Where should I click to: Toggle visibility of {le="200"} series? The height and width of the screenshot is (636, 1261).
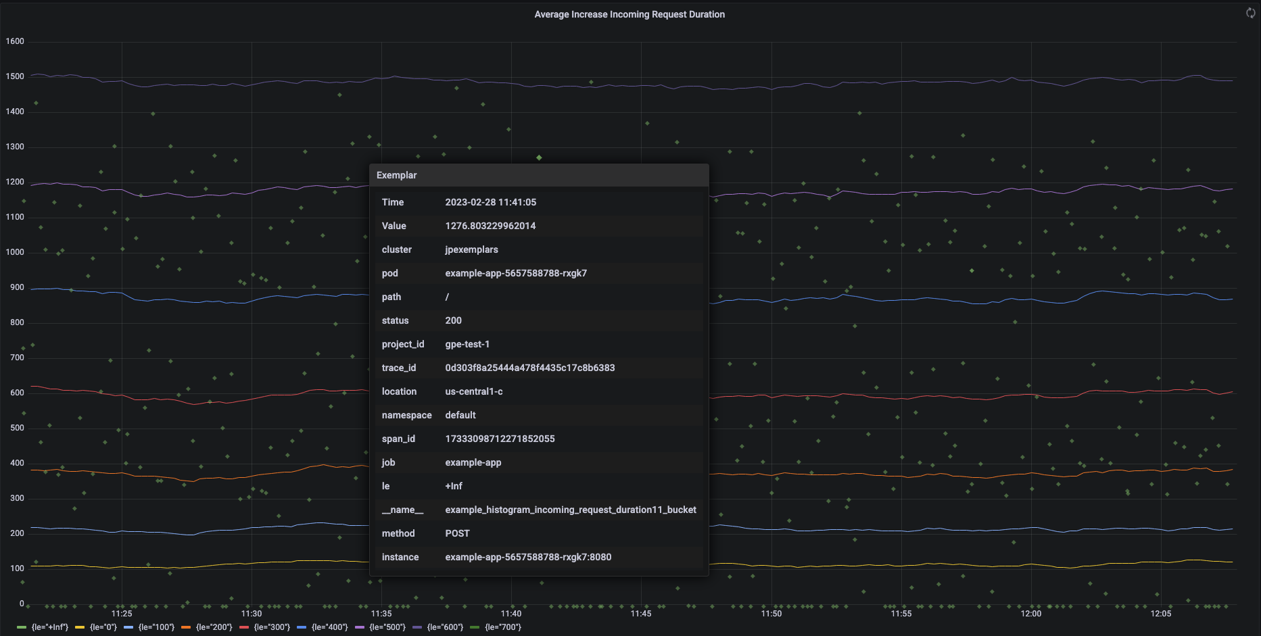click(x=214, y=627)
